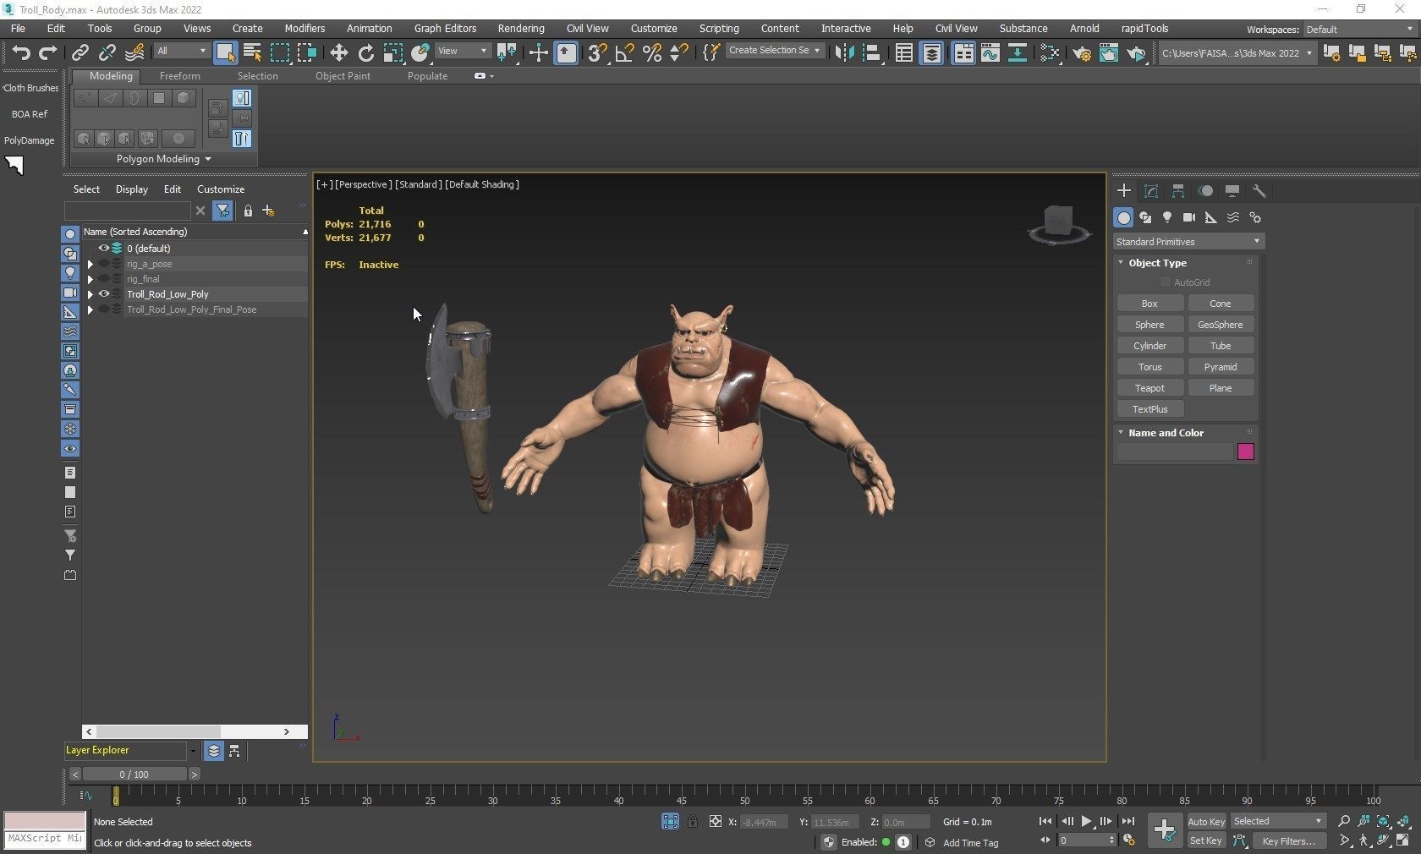Toggle the Percent Snap tool
Viewport: 1421px width, 854px height.
click(651, 53)
